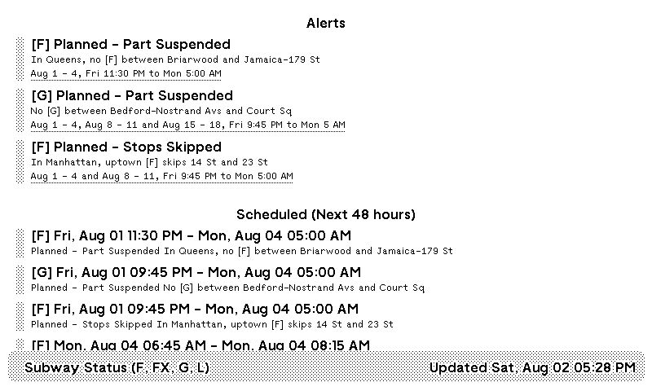Click the Scheduled (Next 48 hours) heading
Viewport: 652px width, 391px height.
point(326,215)
